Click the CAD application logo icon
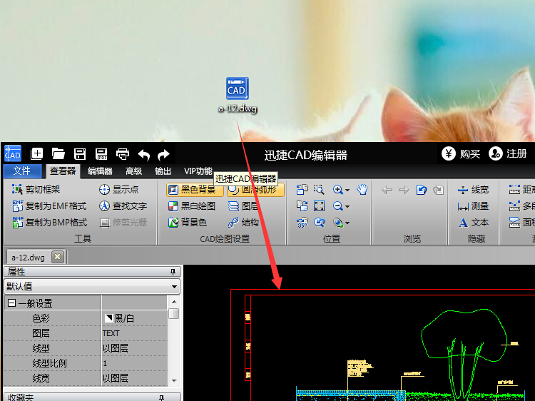Screen dimensions: 535x401 13,153
